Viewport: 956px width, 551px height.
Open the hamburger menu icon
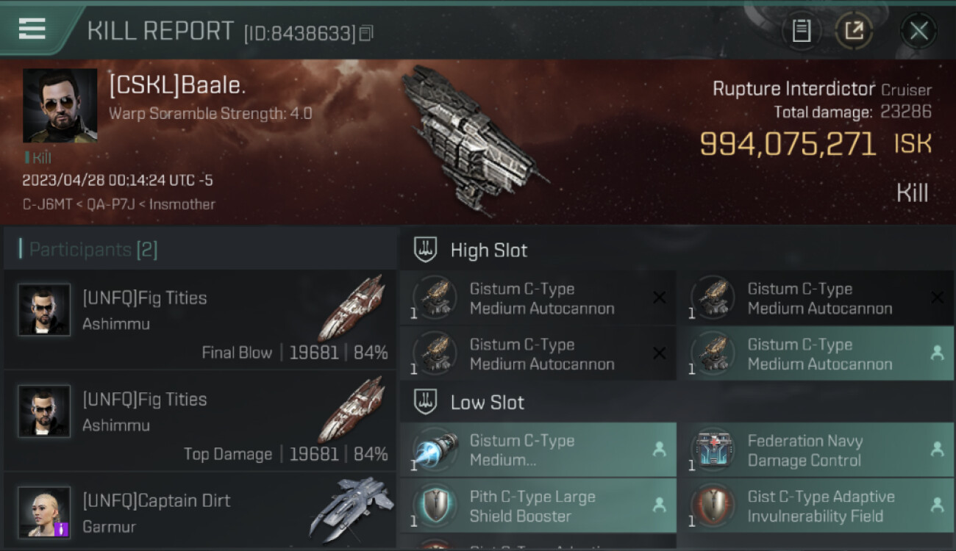[x=32, y=29]
